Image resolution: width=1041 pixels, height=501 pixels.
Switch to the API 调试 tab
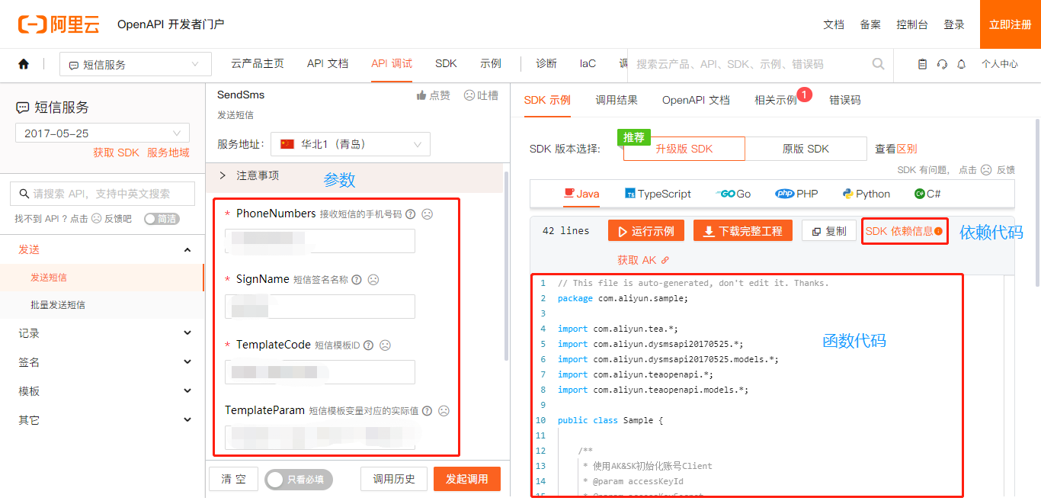coord(392,64)
